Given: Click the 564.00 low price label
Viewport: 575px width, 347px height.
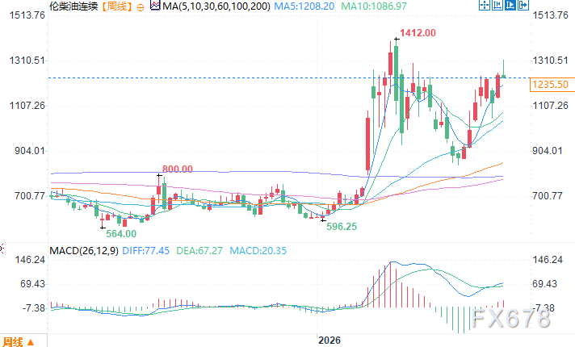Looking at the screenshot, I should [x=121, y=233].
